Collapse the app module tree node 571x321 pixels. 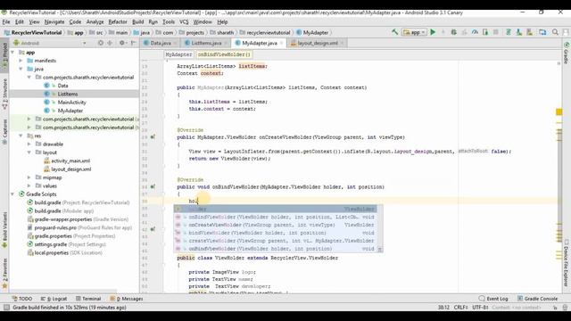point(12,53)
